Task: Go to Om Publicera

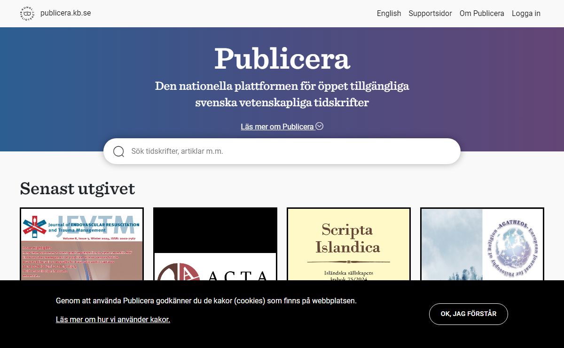Action: tap(482, 13)
